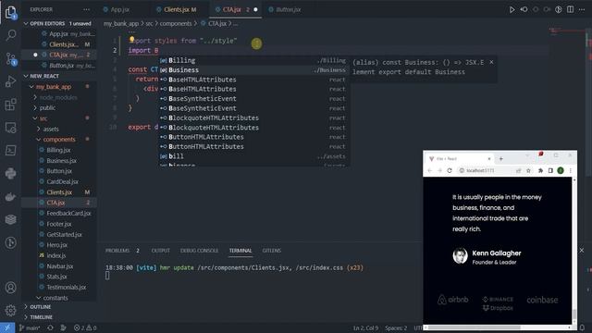This screenshot has height=333, width=592.
Task: Click the Chrome address bar showing localhost
Action: (487, 170)
